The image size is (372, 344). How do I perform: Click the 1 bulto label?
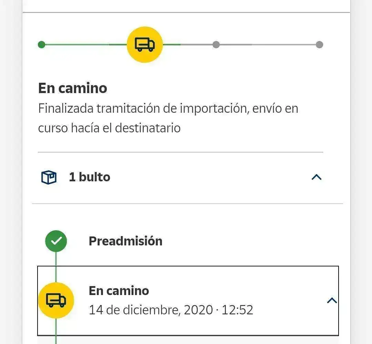(x=90, y=177)
